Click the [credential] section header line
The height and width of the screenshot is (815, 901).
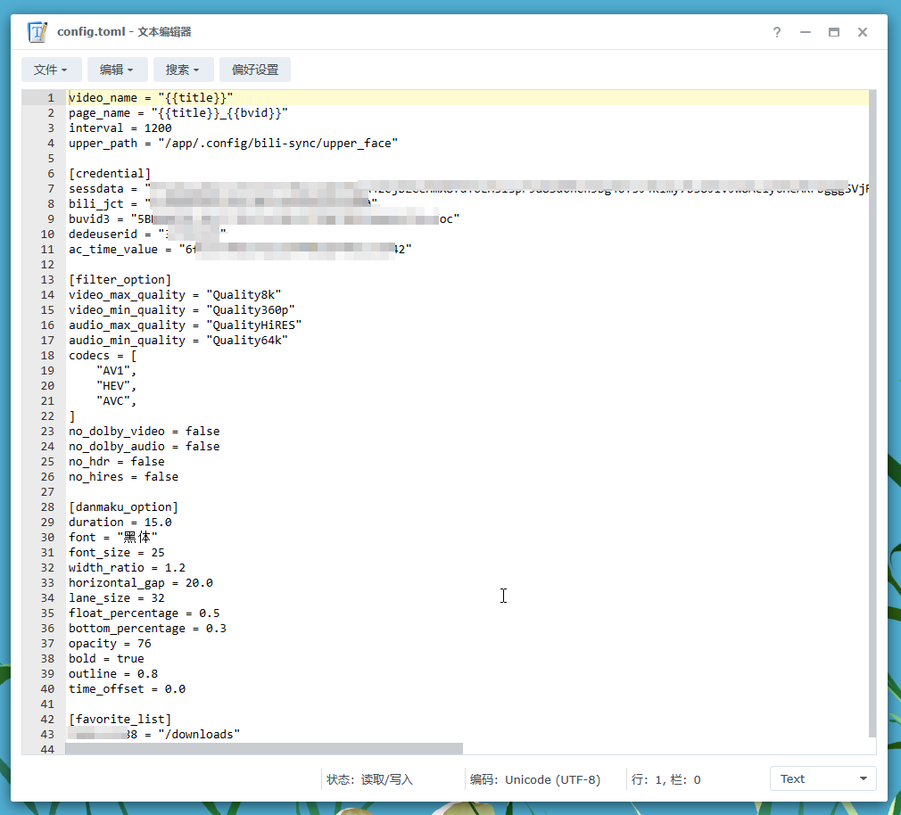[x=110, y=174]
